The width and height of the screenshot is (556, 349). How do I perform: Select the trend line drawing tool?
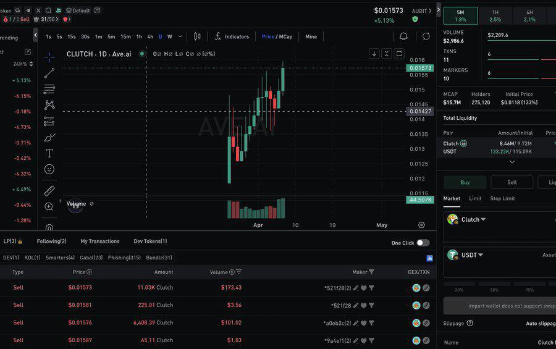tap(49, 73)
